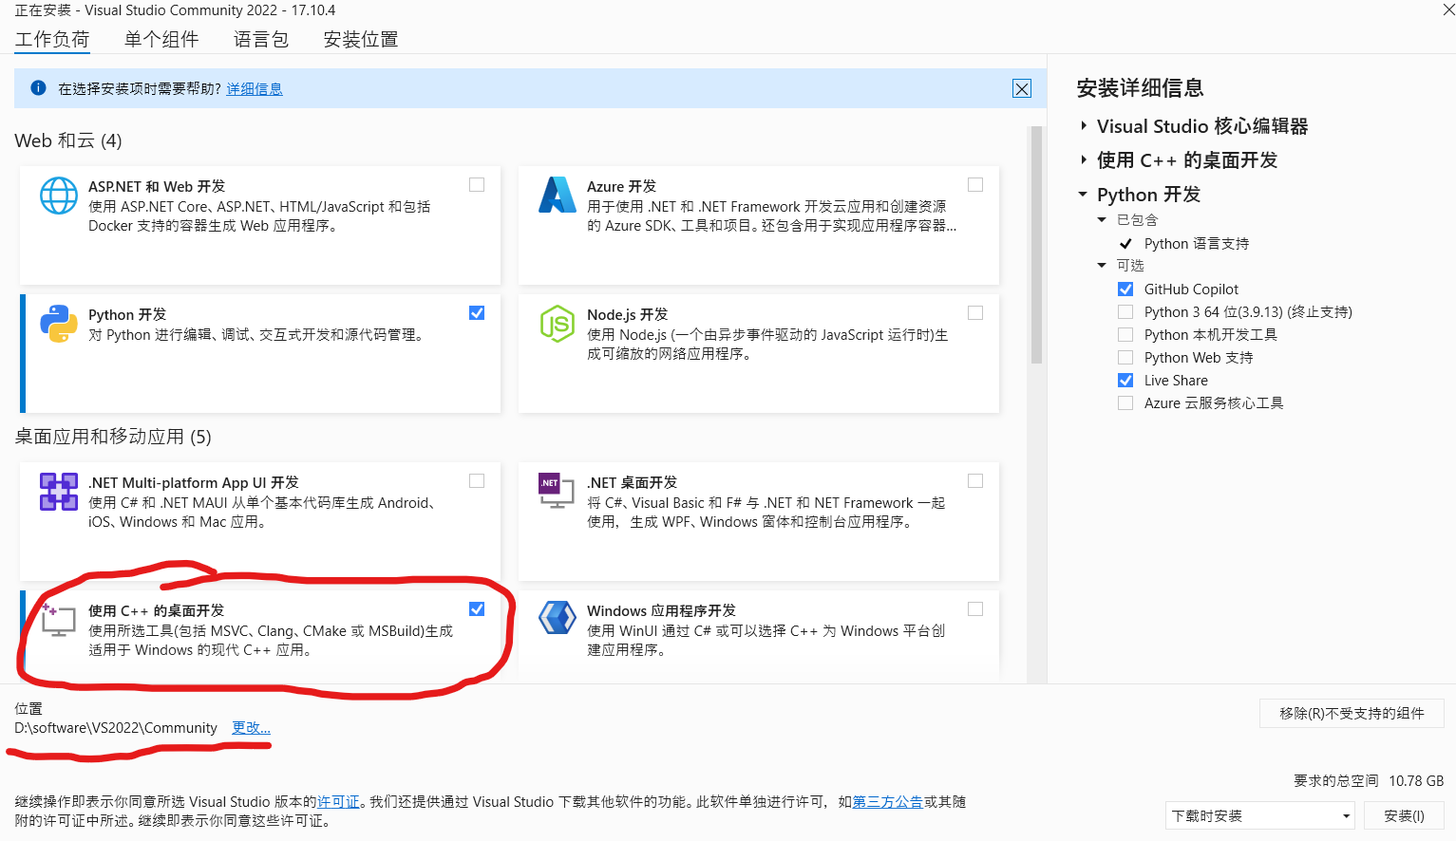Click the workload list vertical scrollbar
This screenshot has height=841, width=1456.
click(1036, 245)
